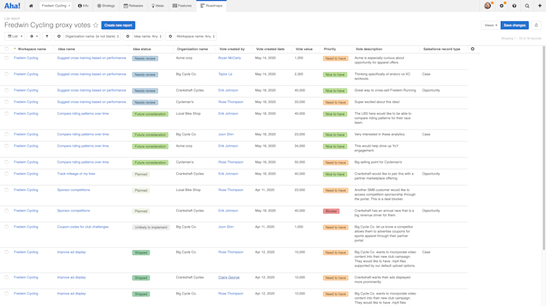Screen dimensions: 546x306
Task: Click gear icon beside Organization name filter
Action: [59, 36]
